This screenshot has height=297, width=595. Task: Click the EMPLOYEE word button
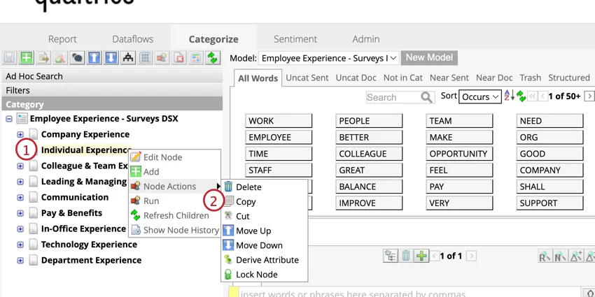pos(279,137)
